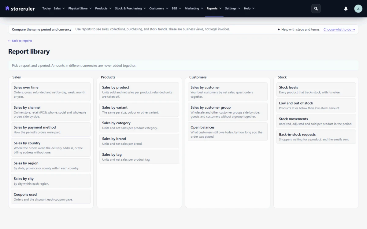Viewport: 367px width, 229px height.
Task: Open the Marketing menu
Action: [194, 9]
